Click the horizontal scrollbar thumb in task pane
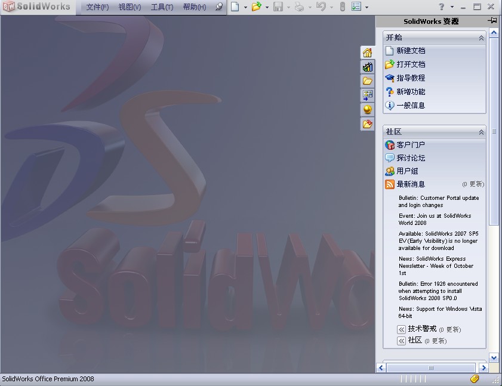This screenshot has height=386, width=502. [x=431, y=368]
